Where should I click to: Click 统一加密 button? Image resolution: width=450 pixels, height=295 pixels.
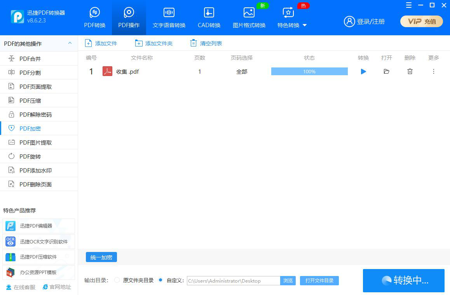click(101, 257)
